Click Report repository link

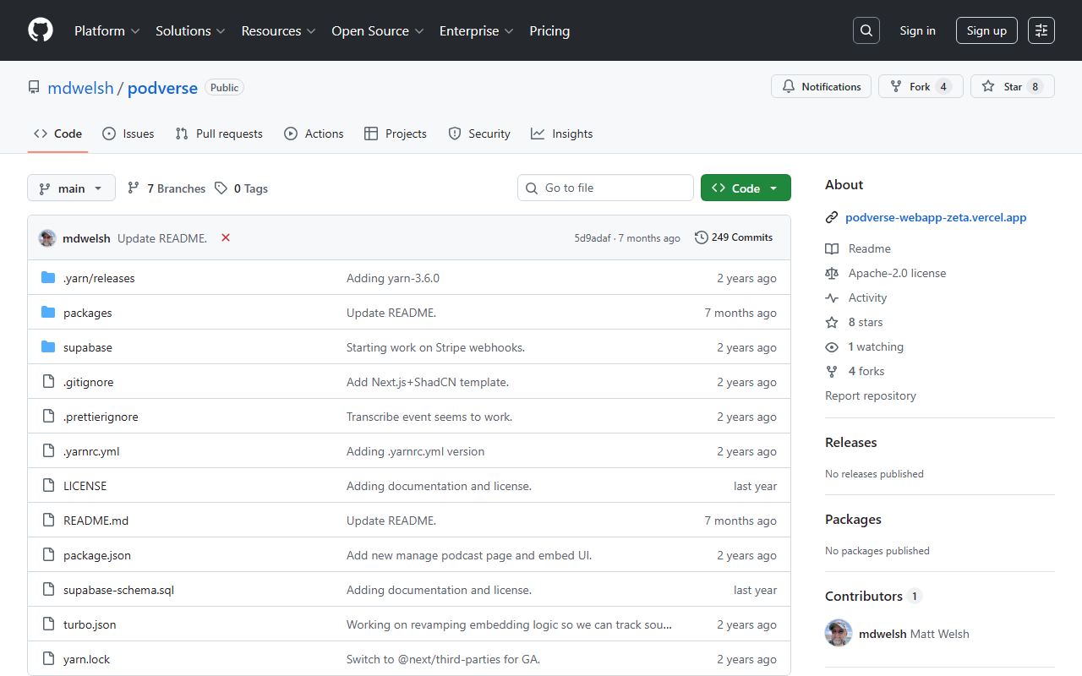tap(871, 395)
